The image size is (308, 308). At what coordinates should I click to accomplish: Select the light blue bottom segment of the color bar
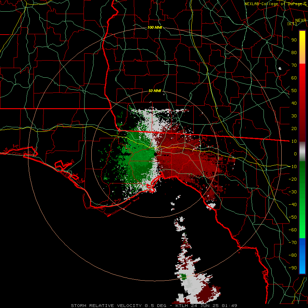pos(302,267)
